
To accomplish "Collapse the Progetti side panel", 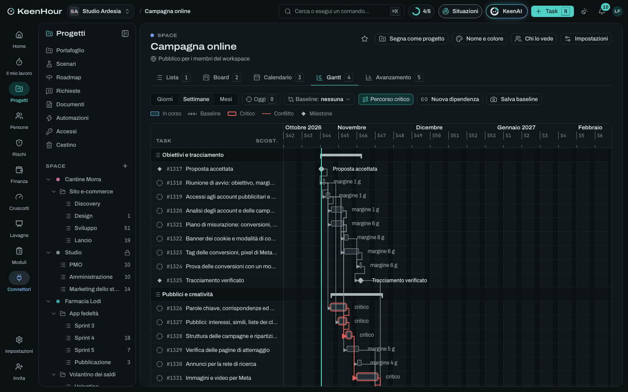I will (x=125, y=34).
